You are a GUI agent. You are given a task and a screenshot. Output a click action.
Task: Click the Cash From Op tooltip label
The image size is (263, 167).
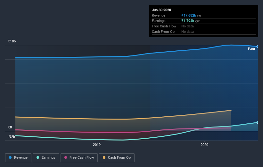click(x=163, y=32)
